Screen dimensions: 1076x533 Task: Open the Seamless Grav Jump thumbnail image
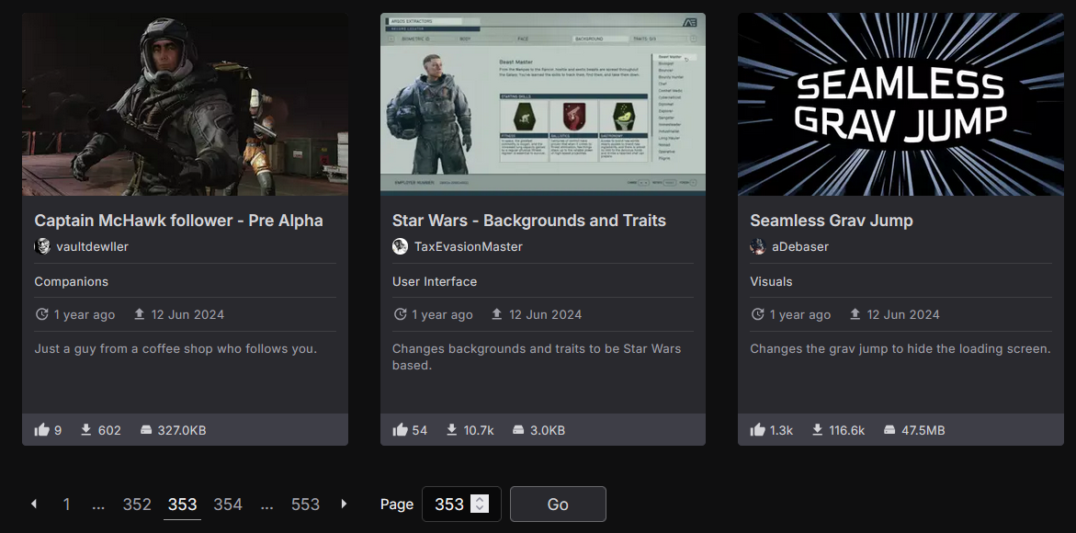901,104
